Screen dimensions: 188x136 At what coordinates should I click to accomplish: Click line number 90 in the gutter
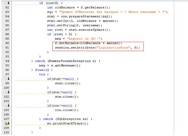point(7,43)
